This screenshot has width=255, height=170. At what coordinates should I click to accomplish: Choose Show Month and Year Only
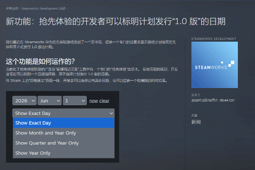64,133
